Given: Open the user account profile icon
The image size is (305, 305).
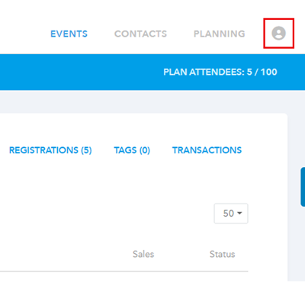Looking at the screenshot, I should tap(278, 33).
